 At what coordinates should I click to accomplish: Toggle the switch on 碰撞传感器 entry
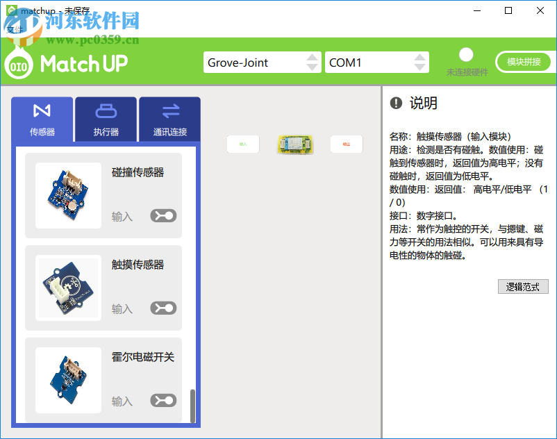(x=163, y=215)
